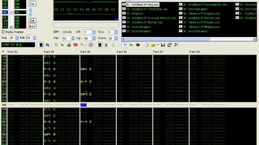Click icon beside 08 - Windows XP Print complete.wav

tap(180, 4)
